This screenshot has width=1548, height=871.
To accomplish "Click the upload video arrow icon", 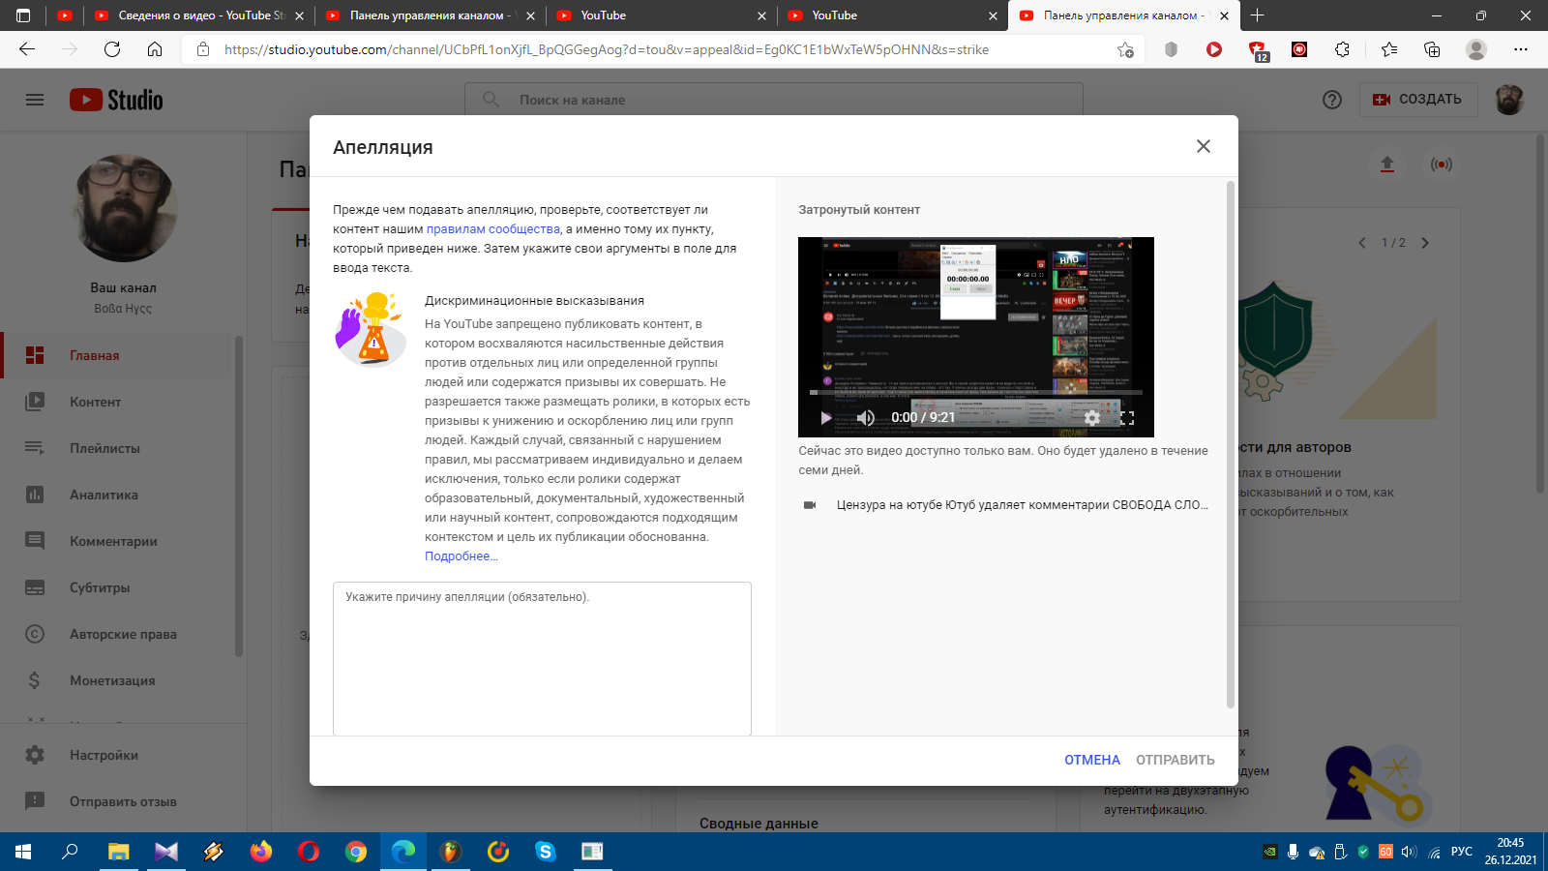I will click(x=1387, y=165).
